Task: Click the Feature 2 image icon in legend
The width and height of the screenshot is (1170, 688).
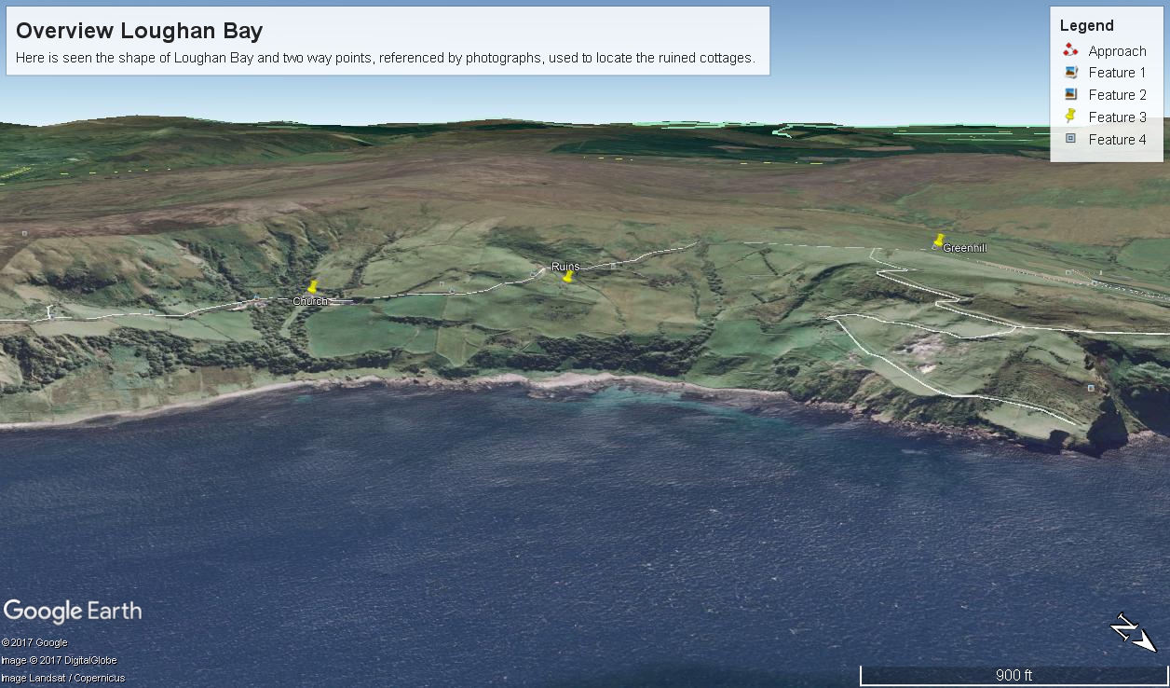Action: 1070,94
